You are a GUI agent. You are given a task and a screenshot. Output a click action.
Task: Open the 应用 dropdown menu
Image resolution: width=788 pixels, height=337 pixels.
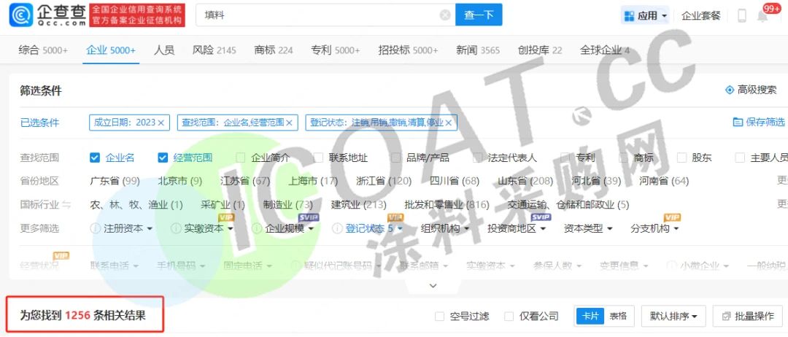646,15
